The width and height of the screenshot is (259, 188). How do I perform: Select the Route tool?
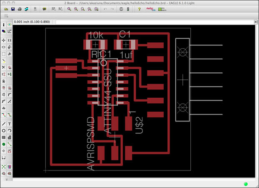point(4,115)
